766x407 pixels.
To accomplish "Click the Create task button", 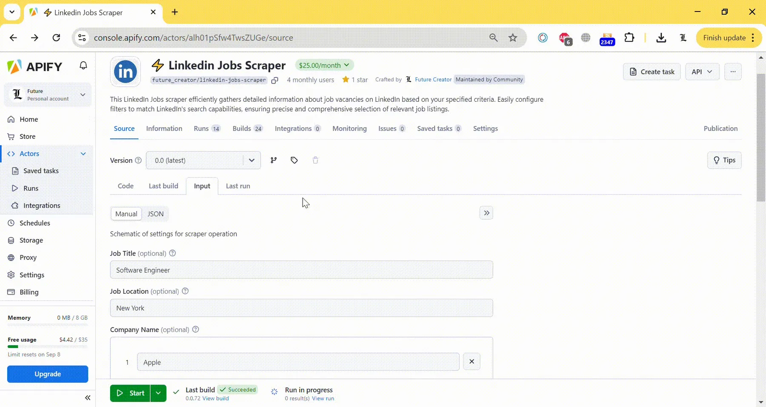I will point(652,72).
